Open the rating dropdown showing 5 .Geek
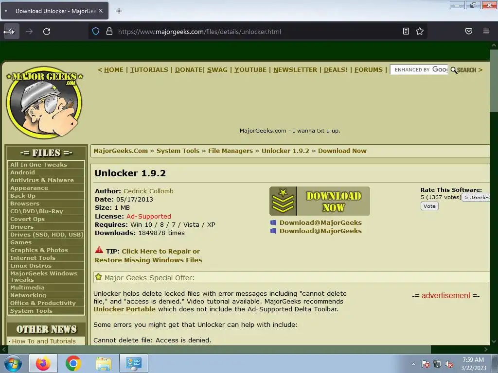Screen dimensions: 498x373 (x=476, y=197)
